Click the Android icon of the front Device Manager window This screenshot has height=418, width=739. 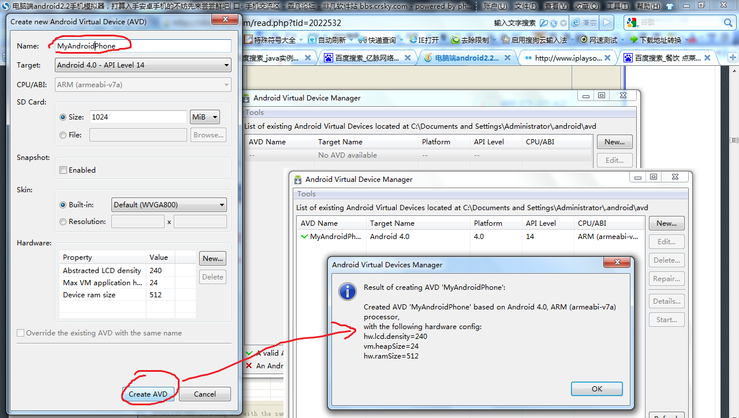(297, 180)
